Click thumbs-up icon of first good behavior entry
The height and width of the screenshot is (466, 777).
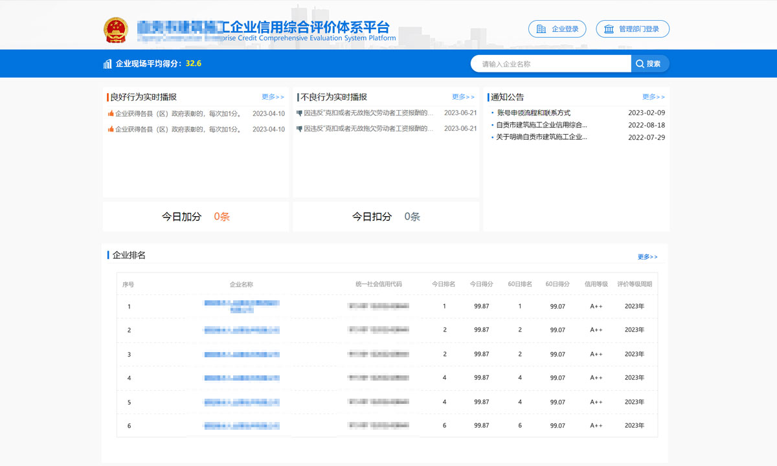point(111,113)
